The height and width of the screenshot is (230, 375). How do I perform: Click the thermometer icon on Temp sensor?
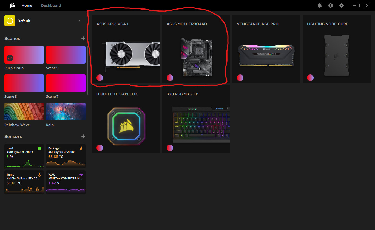[39, 175]
